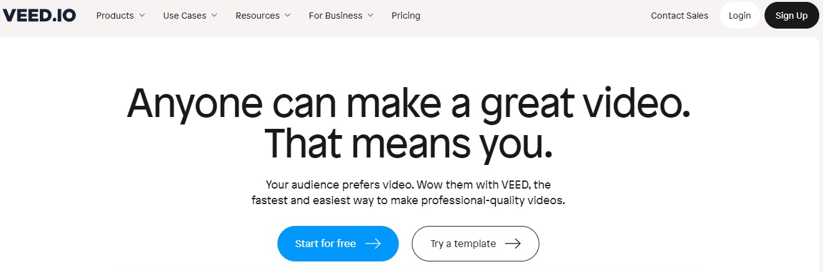Click the Login button
Screen dimensions: 823x272
coord(740,16)
